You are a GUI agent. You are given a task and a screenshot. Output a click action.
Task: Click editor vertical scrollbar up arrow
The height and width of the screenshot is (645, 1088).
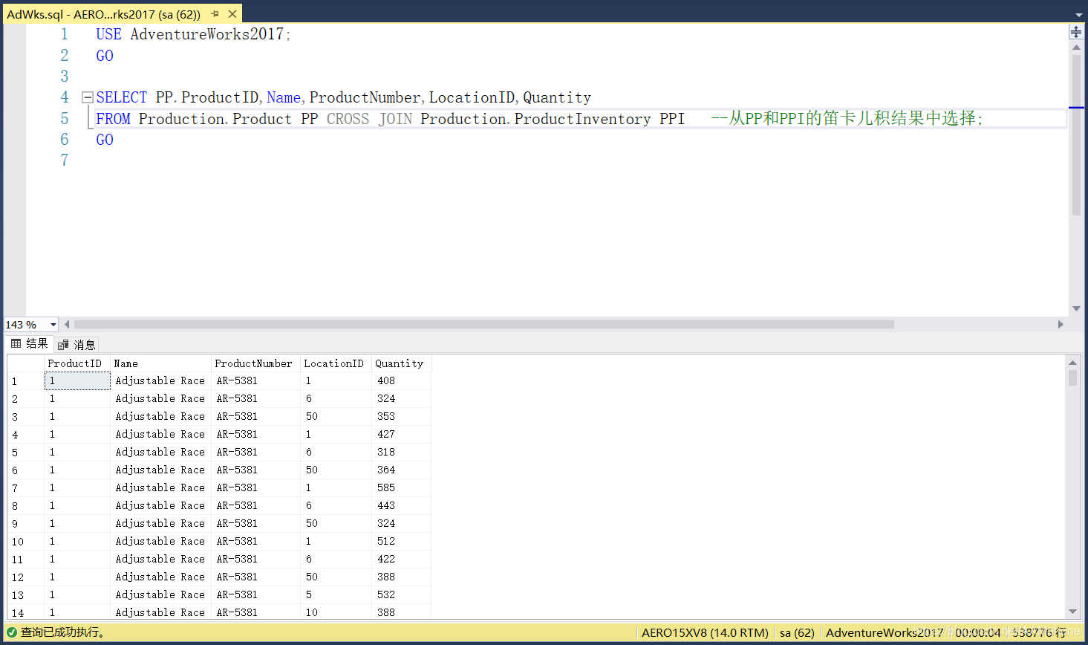(1076, 47)
